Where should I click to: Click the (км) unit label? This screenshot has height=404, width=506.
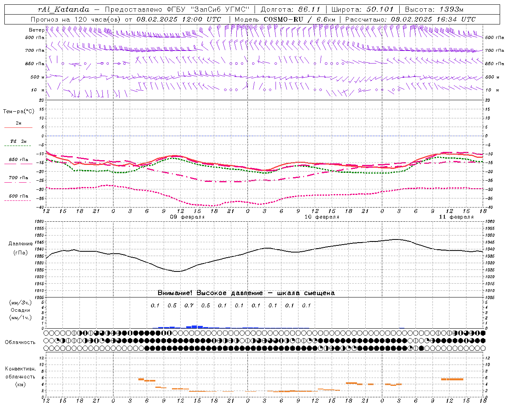click(x=21, y=384)
